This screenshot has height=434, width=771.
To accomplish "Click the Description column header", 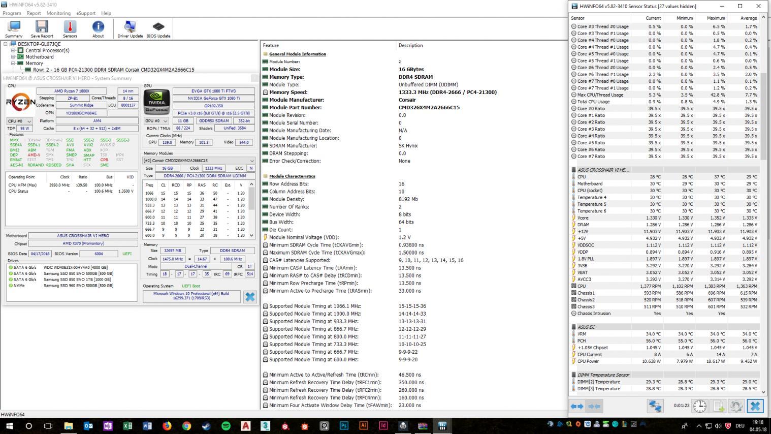I will [x=481, y=45].
